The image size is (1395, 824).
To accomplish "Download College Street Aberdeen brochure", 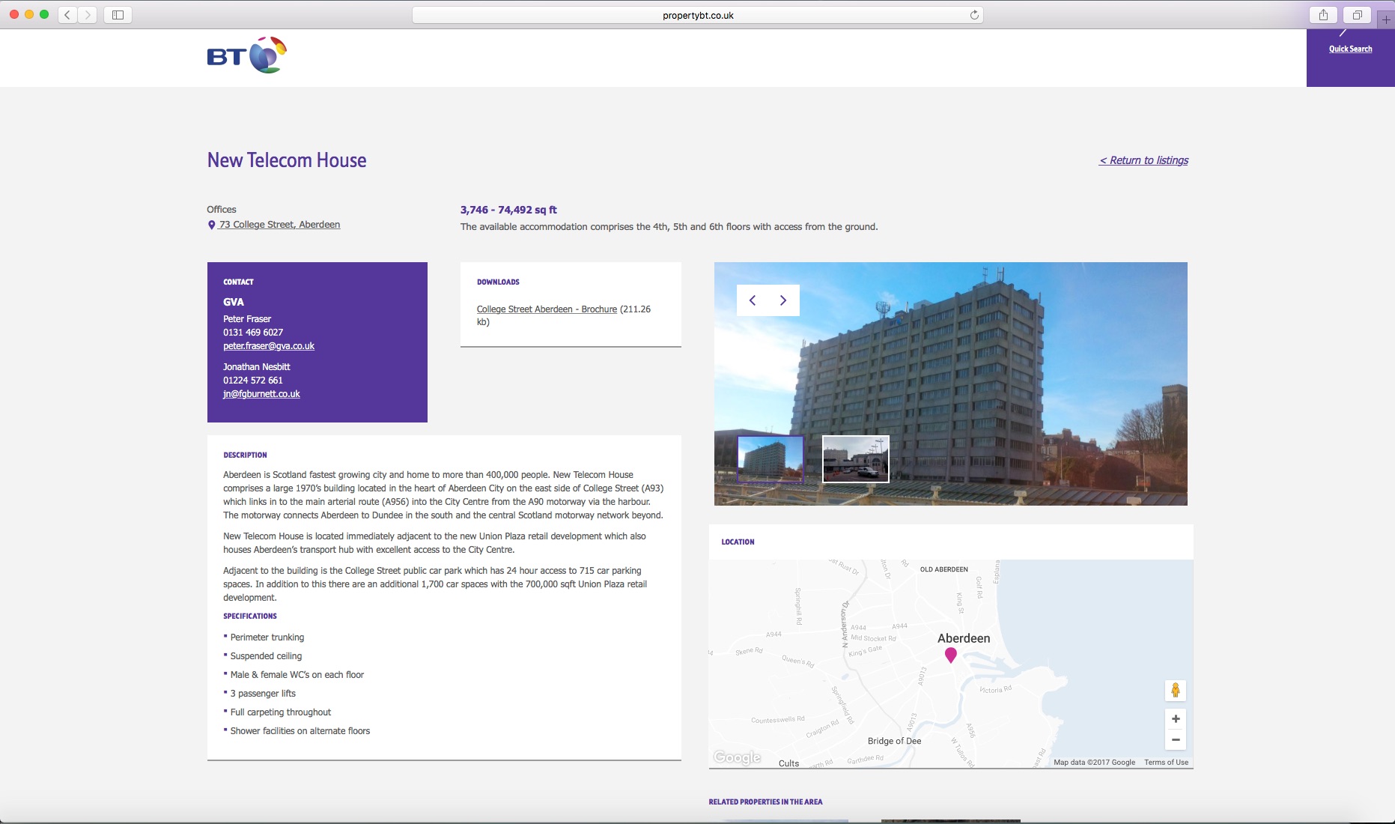I will [x=547, y=309].
